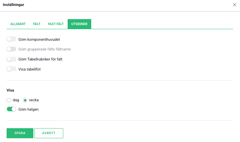Image resolution: width=240 pixels, height=142 pixels.
Task: Turn on the Göm Tabellrubriker för fält switch
Action: click(x=11, y=59)
